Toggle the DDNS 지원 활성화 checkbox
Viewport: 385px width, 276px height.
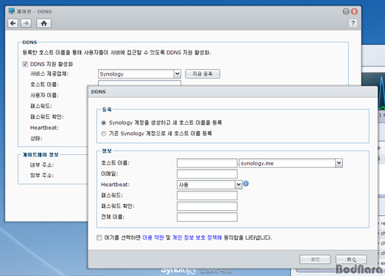[x=25, y=64]
